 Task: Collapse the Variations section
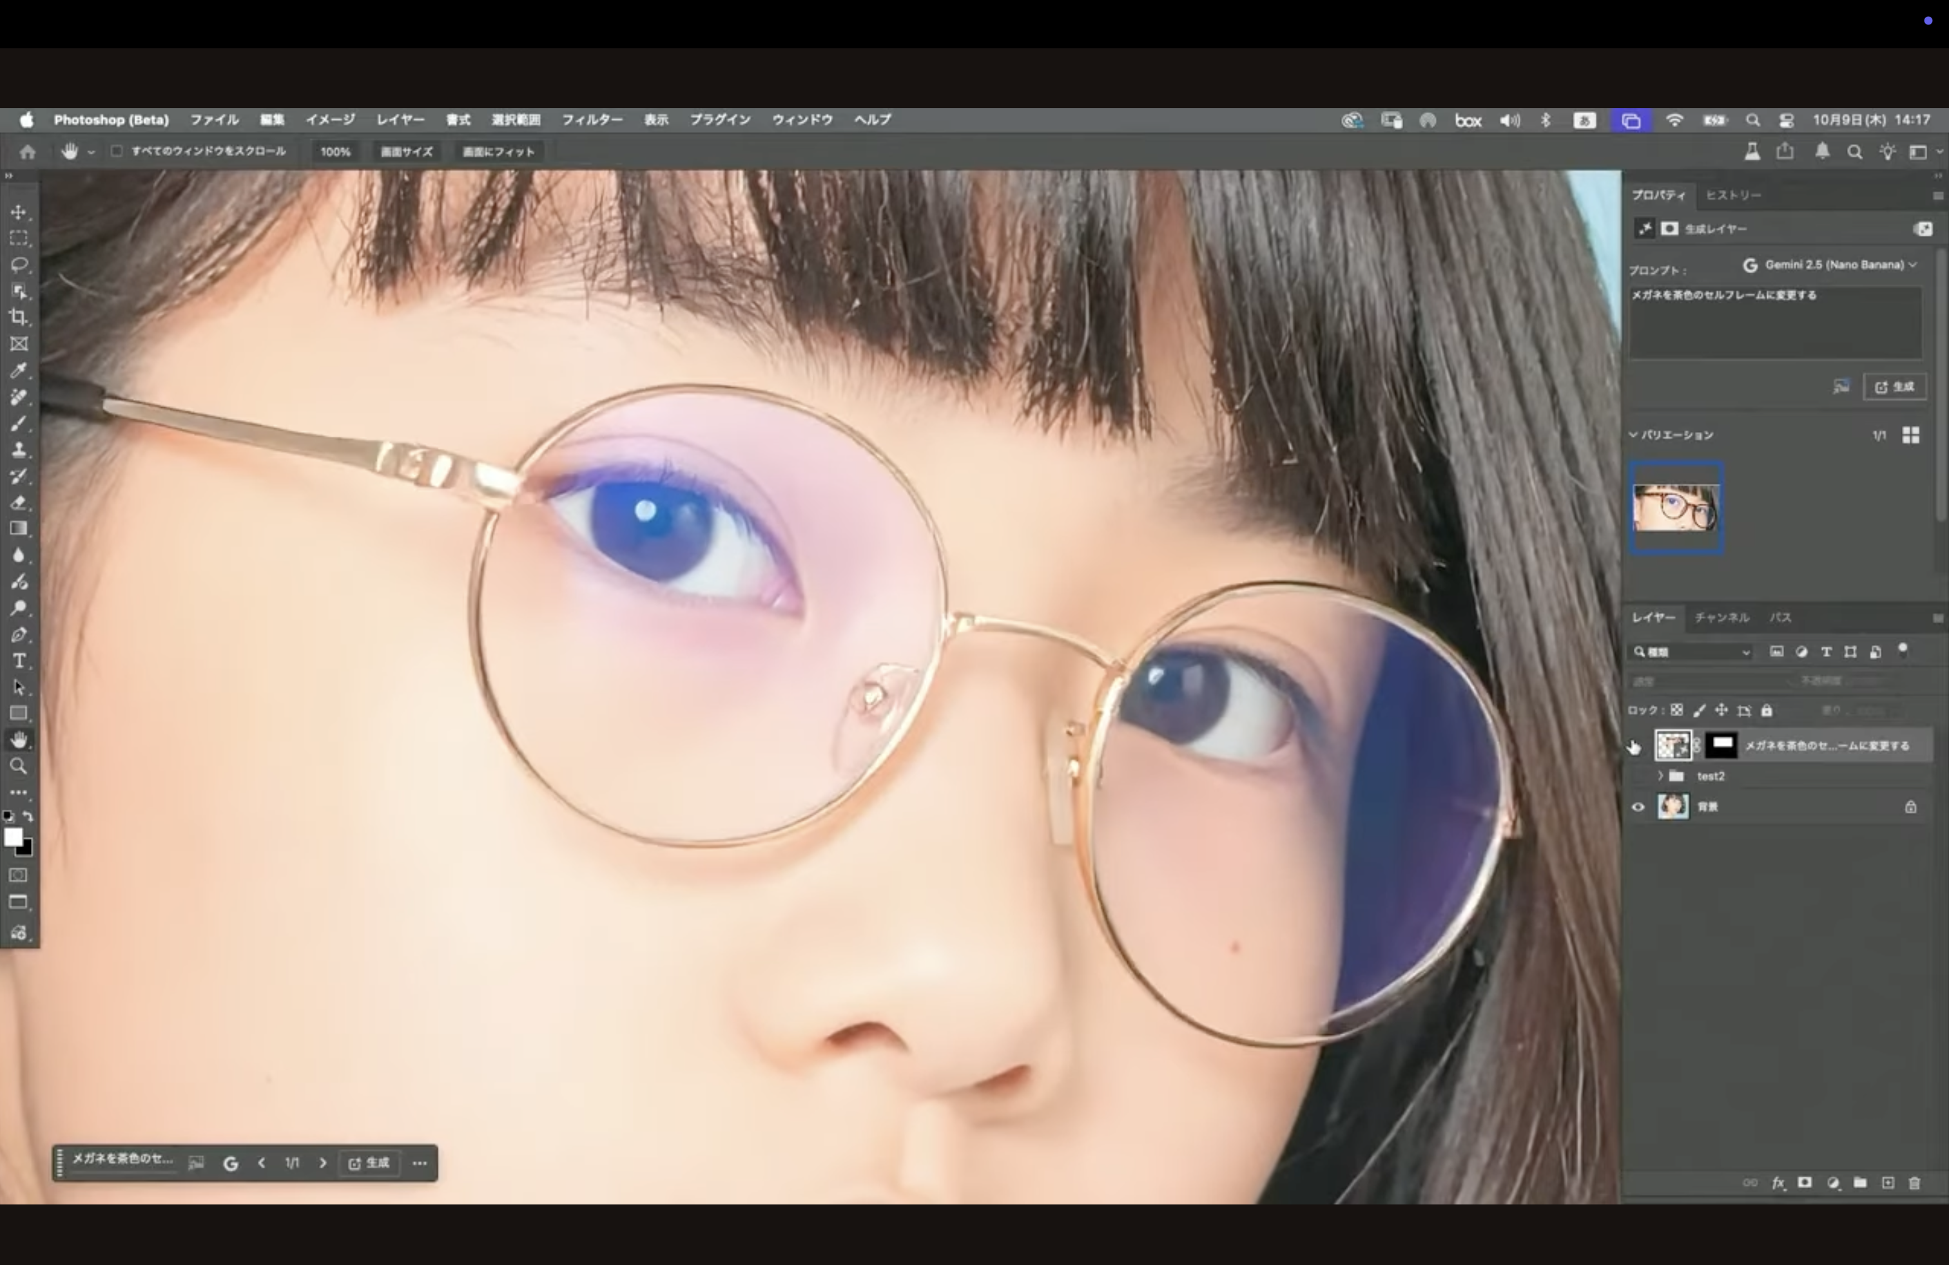coord(1634,435)
